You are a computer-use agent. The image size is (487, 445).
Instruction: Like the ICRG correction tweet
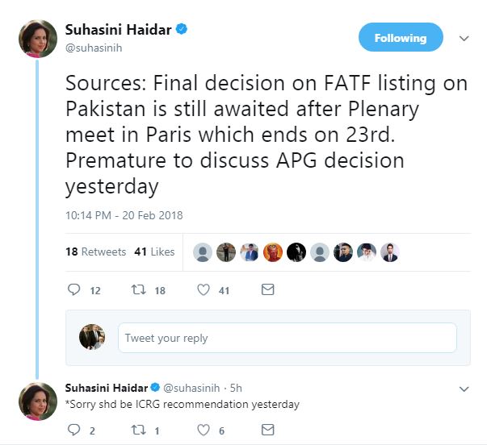click(x=204, y=430)
